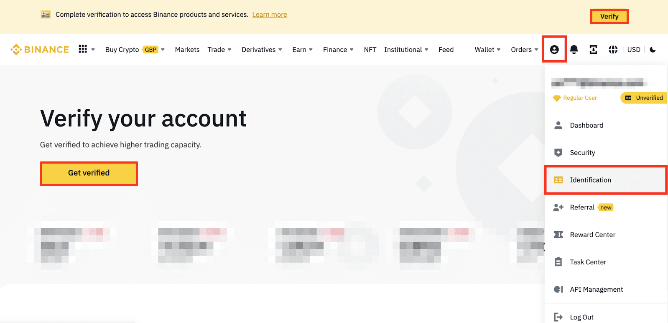Open the Feed menu item

tap(446, 50)
